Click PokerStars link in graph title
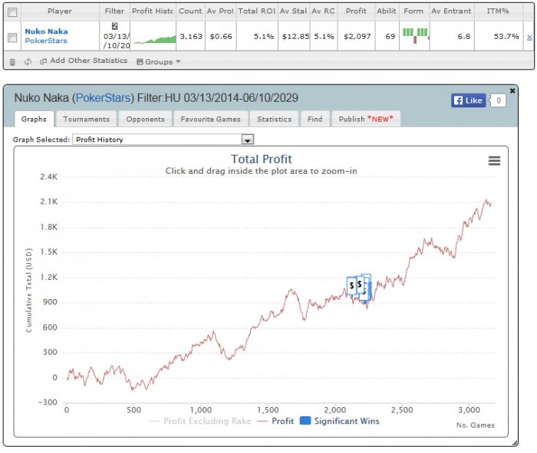 [x=103, y=98]
